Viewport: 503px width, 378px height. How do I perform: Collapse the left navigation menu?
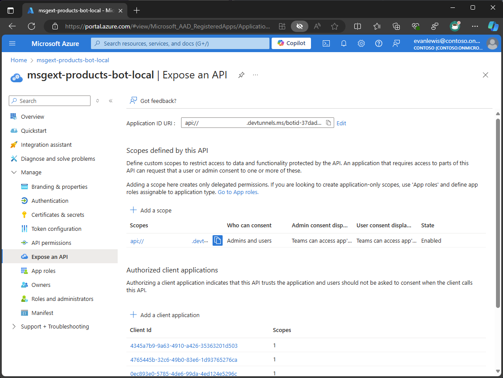[111, 101]
